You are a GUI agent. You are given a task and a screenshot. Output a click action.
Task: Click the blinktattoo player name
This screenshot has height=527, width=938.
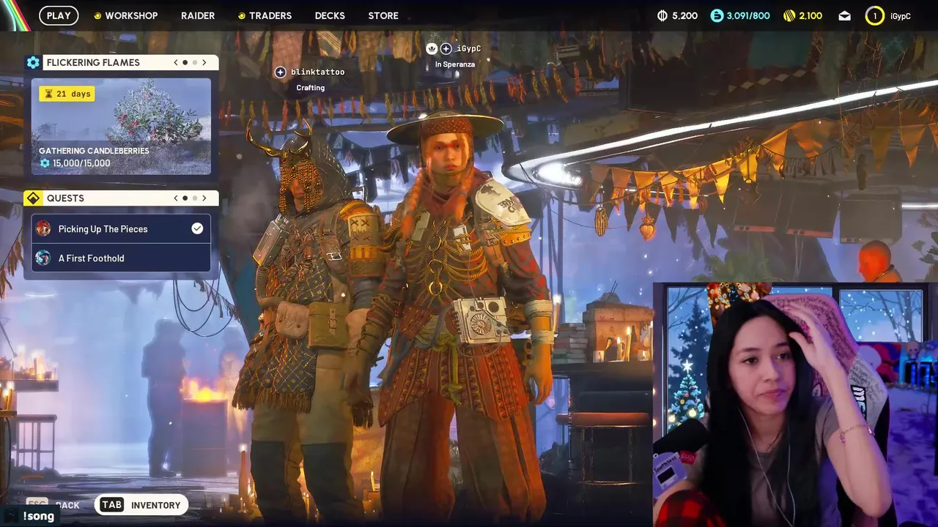[x=317, y=72]
